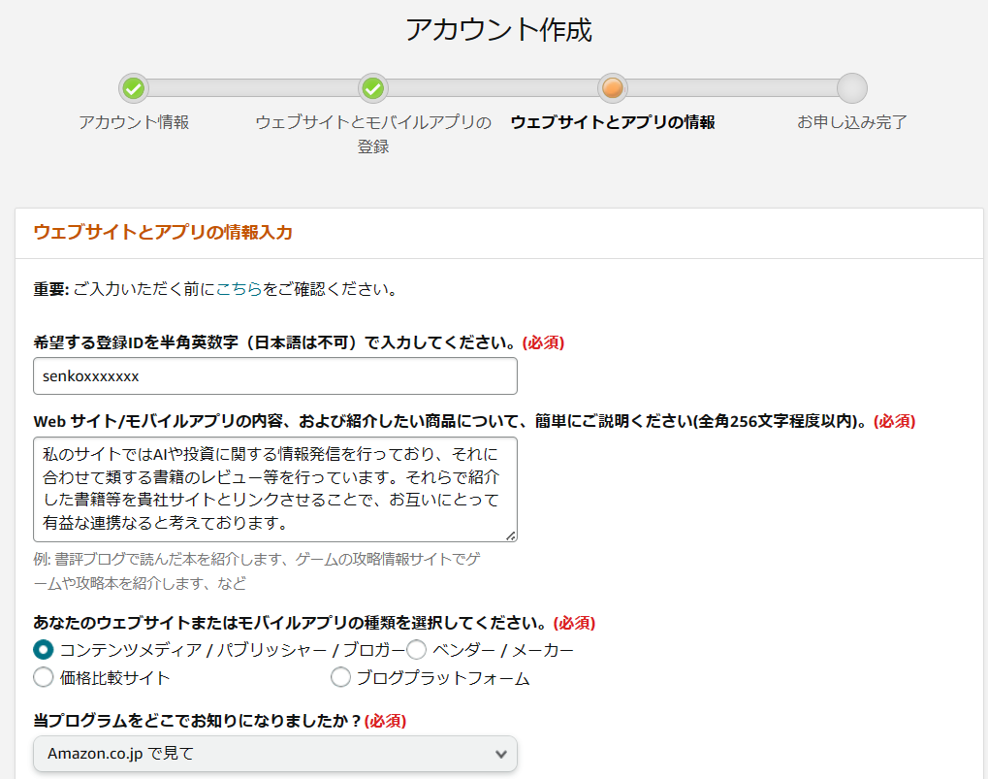
Task: Click inside the website description textarea
Action: click(x=275, y=488)
